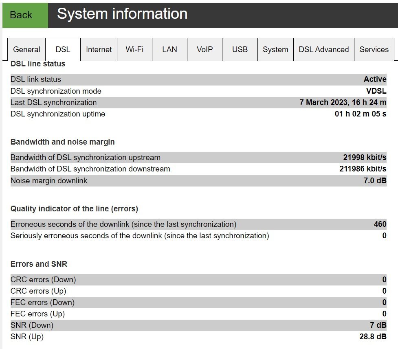Click the SNR (Down) label
The height and width of the screenshot is (349, 398).
[x=32, y=325]
